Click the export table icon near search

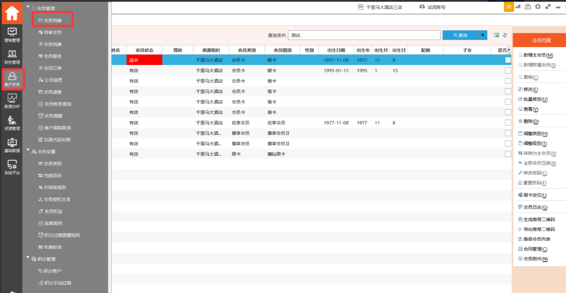[497, 35]
